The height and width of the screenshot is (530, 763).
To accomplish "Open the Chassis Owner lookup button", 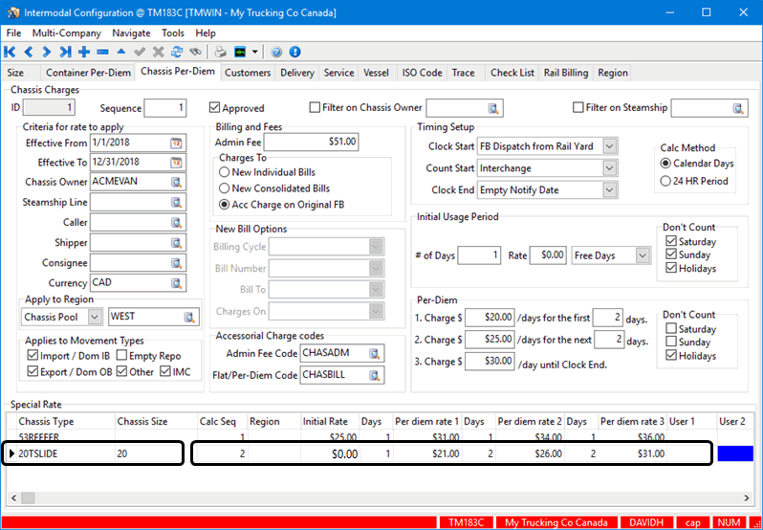I will [x=176, y=182].
